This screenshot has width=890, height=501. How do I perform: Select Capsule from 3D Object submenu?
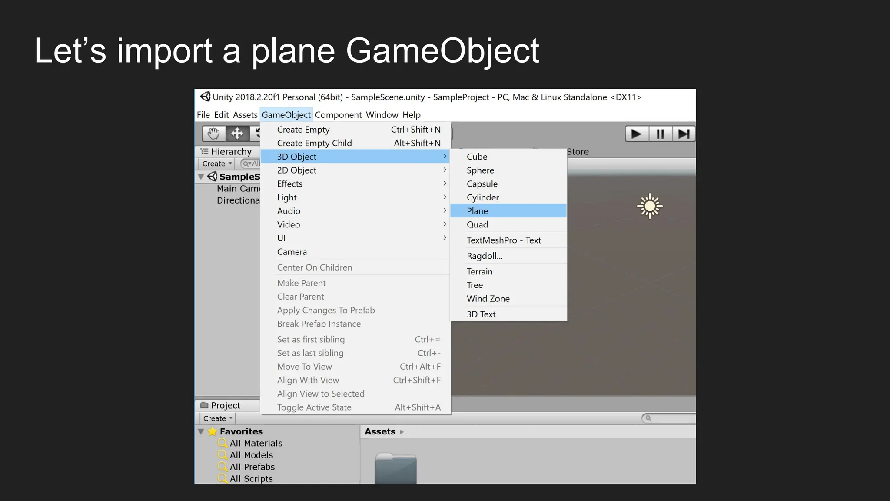click(x=508, y=184)
